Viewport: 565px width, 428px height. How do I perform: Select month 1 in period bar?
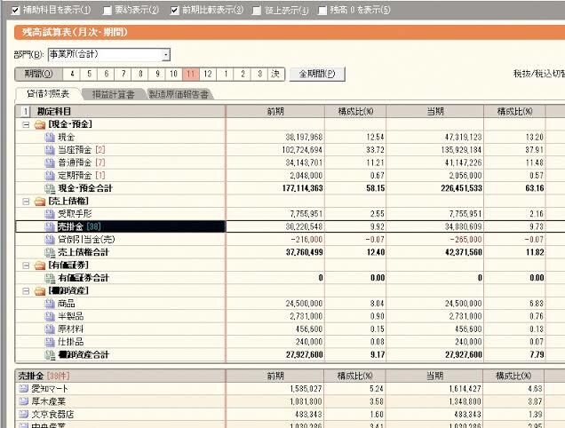[226, 75]
